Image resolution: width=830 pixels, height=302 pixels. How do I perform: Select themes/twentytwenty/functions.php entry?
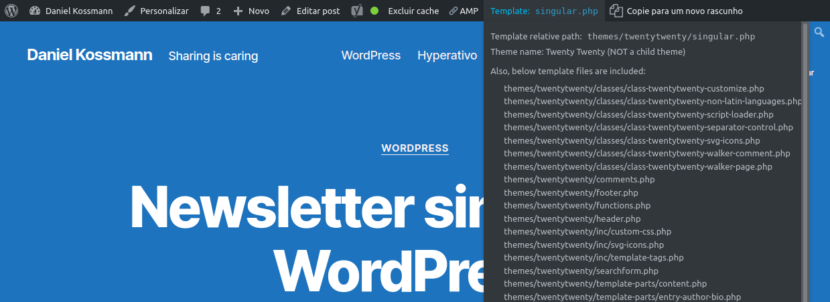(x=577, y=205)
